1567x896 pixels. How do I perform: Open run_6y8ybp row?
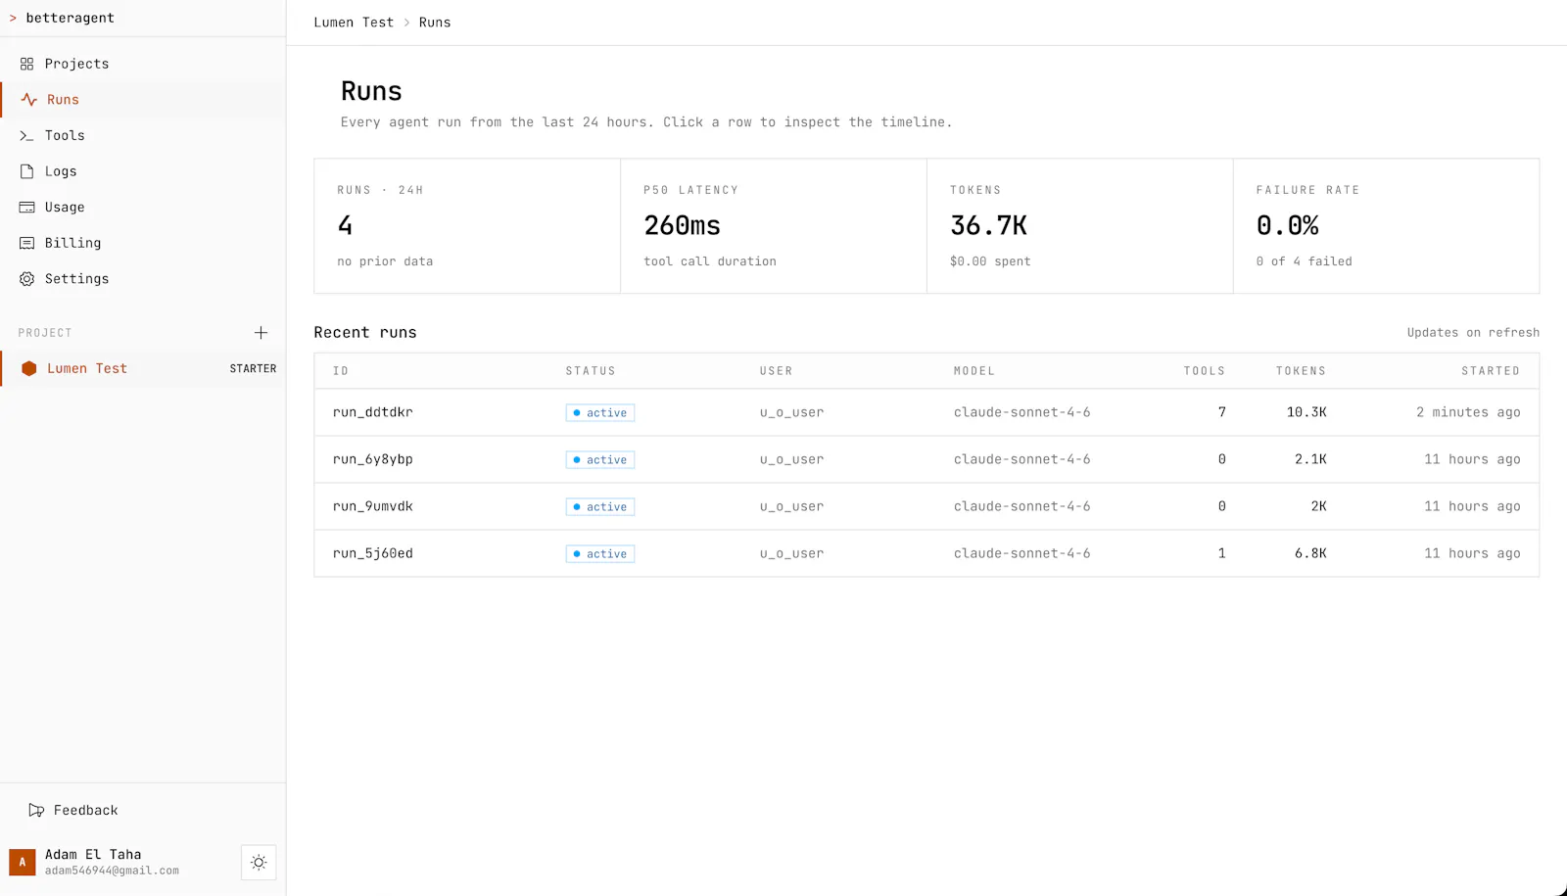pyautogui.click(x=926, y=459)
